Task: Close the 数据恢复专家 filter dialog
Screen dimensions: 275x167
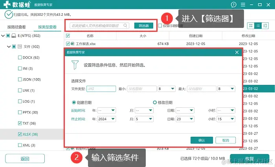Action: (x=237, y=52)
